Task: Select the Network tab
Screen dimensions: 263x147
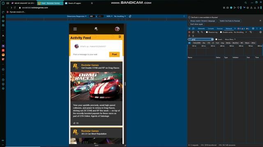Action: tap(229, 29)
